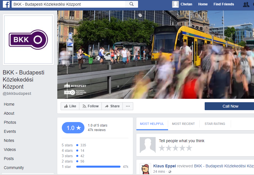The height and width of the screenshot is (175, 254).
Task: Rate the page four stars
Action: click(x=182, y=148)
